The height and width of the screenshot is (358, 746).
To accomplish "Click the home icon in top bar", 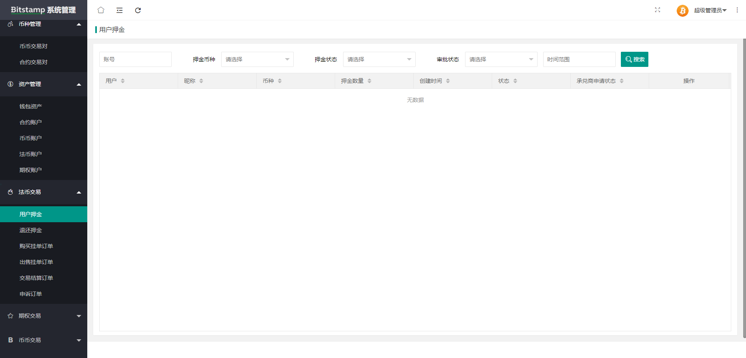I will (x=101, y=10).
